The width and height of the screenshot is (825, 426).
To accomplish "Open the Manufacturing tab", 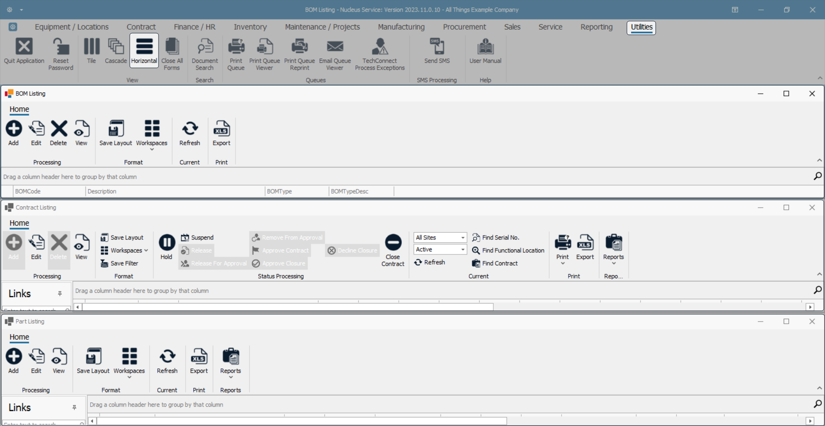I will click(401, 27).
